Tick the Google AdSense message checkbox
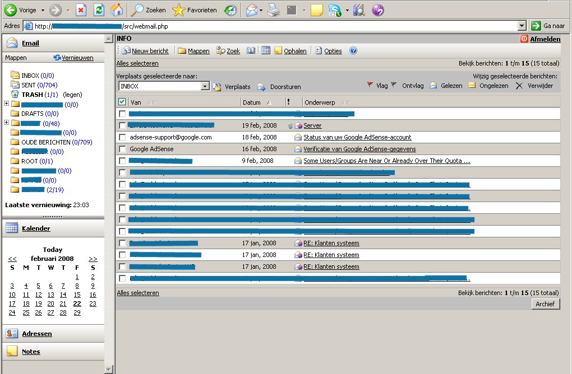The image size is (572, 374). (122, 149)
